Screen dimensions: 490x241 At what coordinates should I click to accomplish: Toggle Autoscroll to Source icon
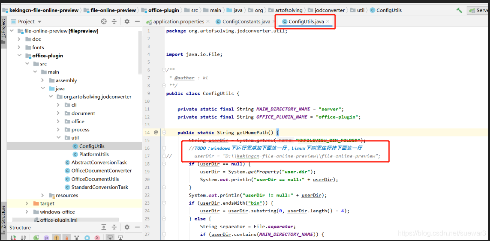tap(110, 238)
